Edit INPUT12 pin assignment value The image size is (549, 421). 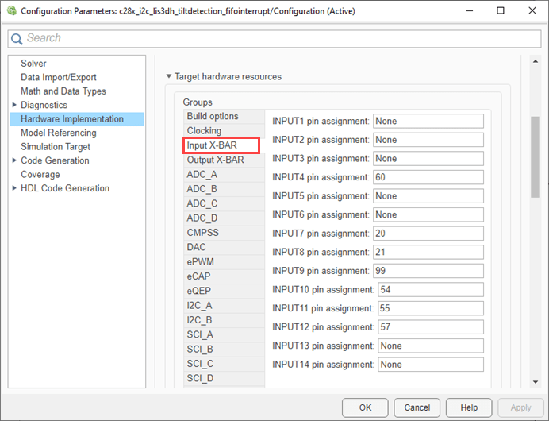430,327
